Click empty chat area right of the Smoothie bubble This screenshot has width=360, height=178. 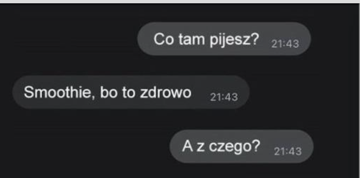(x=303, y=92)
